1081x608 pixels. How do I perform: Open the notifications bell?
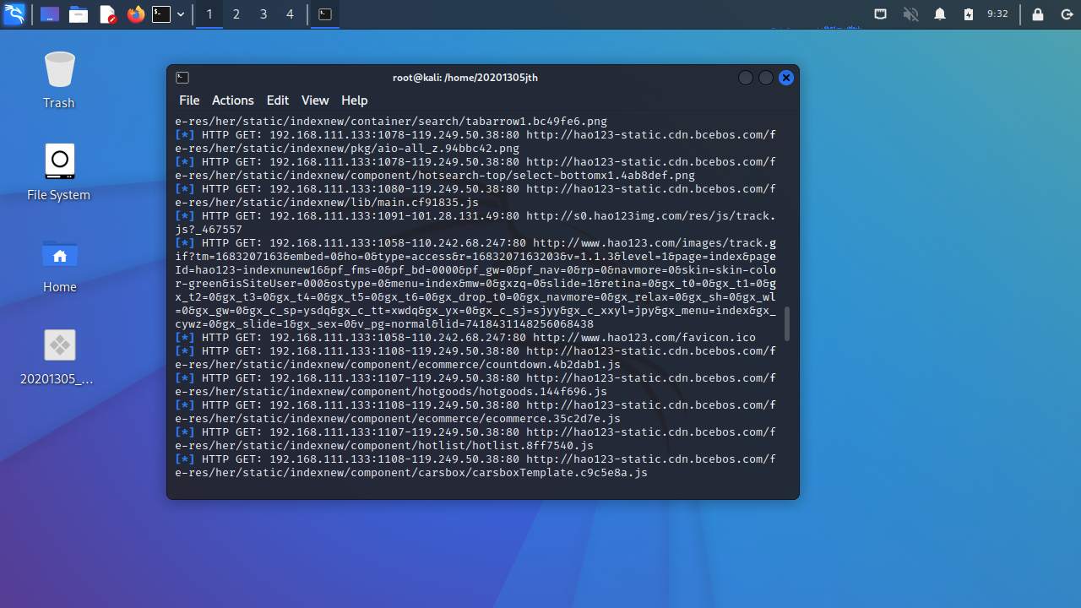click(x=940, y=14)
